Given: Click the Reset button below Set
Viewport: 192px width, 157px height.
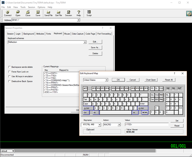Looking at the screenshot, I should click(x=177, y=126).
